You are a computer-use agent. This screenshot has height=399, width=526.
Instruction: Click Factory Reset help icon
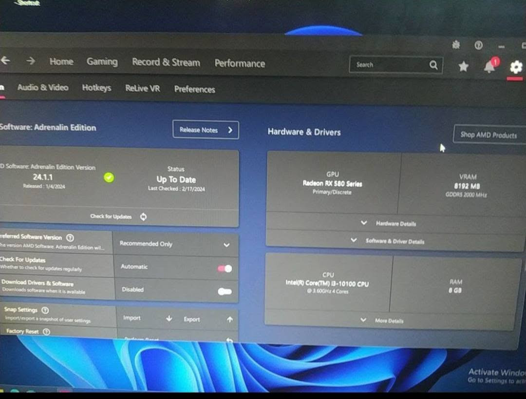[x=47, y=332]
